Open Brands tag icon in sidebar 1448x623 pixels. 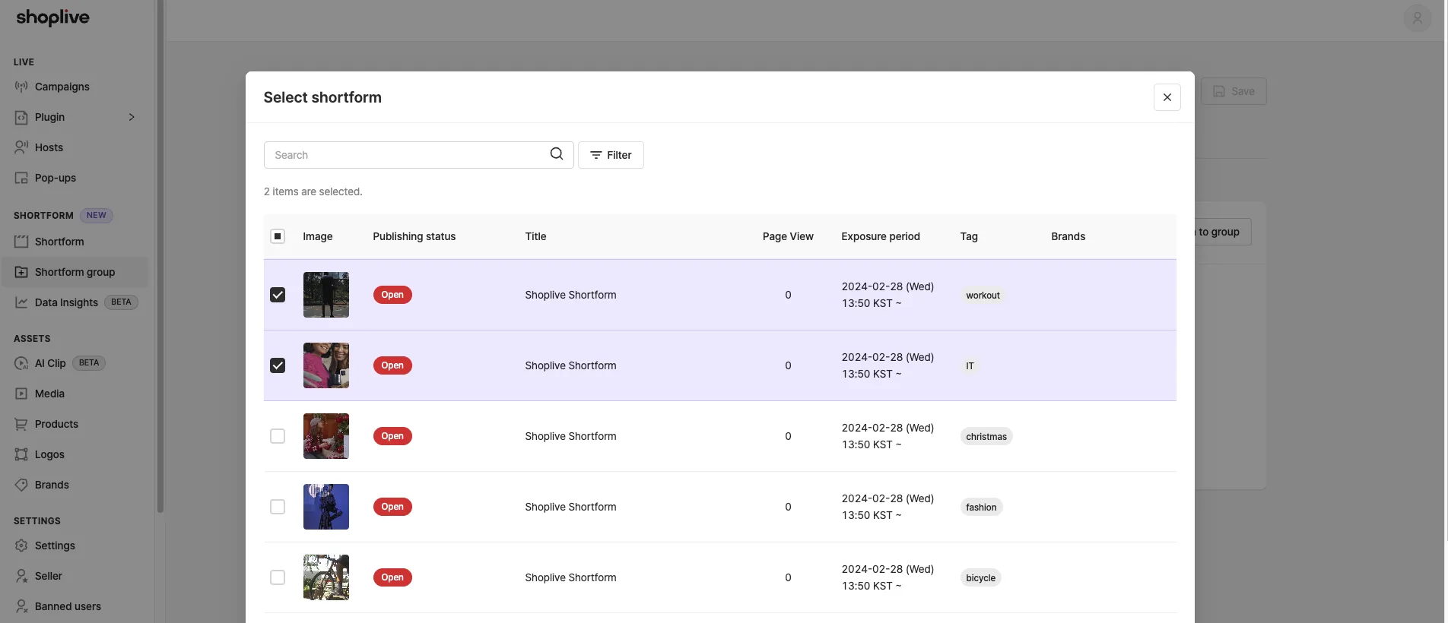click(21, 485)
